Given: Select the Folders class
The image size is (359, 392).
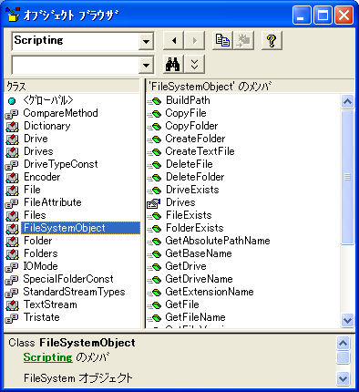Looking at the screenshot, I should (x=40, y=253).
